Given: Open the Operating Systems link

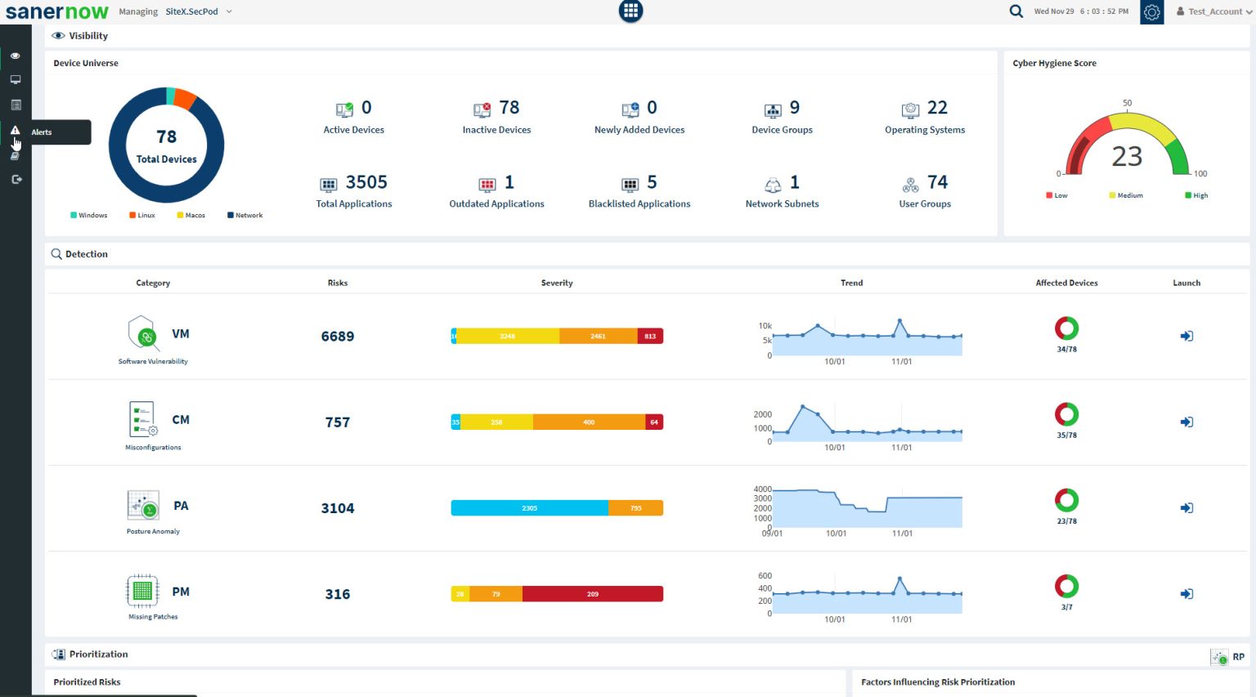Looking at the screenshot, I should coord(925,130).
